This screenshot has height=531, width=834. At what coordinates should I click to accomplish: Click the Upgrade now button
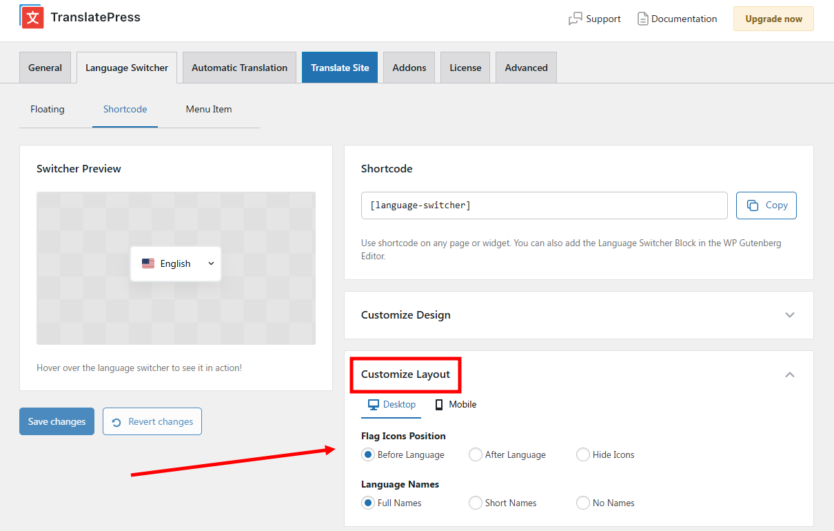[773, 19]
